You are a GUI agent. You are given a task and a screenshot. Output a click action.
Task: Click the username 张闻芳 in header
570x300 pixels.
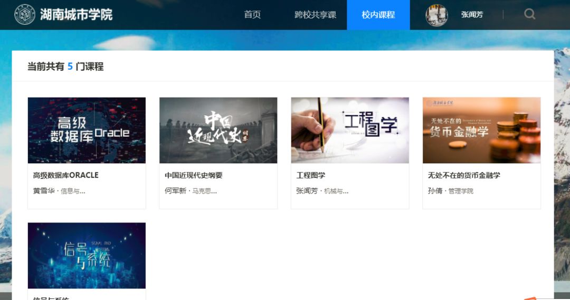point(472,15)
